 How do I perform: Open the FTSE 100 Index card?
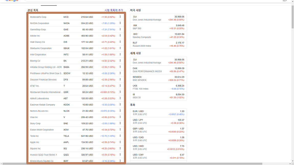(159, 87)
